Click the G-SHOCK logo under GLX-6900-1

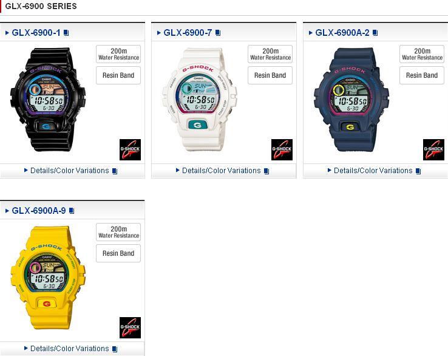click(x=130, y=149)
